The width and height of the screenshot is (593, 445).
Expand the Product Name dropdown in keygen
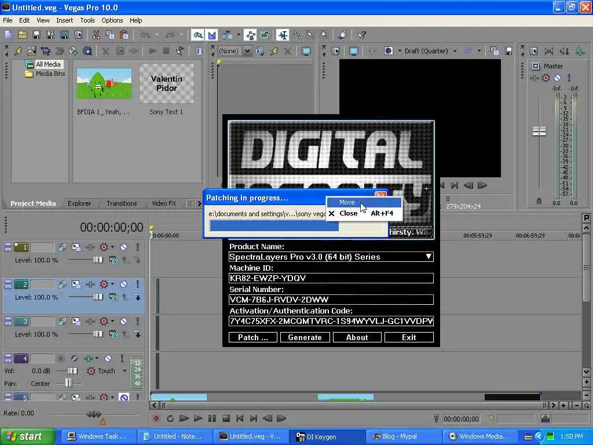click(x=428, y=257)
